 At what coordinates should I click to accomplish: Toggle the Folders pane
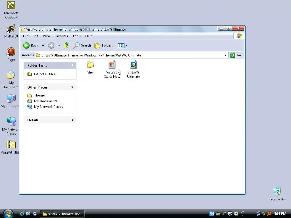click(103, 45)
